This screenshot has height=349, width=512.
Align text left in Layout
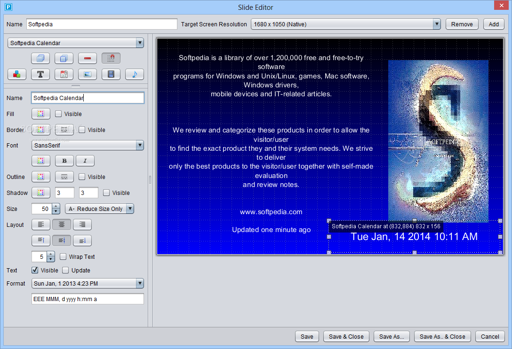pyautogui.click(x=41, y=225)
